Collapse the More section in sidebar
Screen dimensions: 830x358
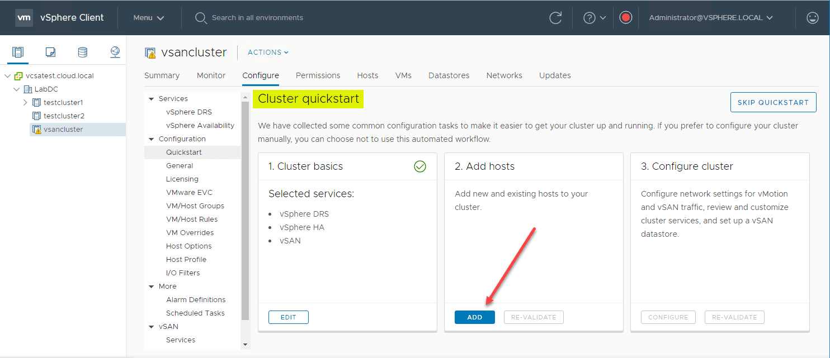(151, 287)
